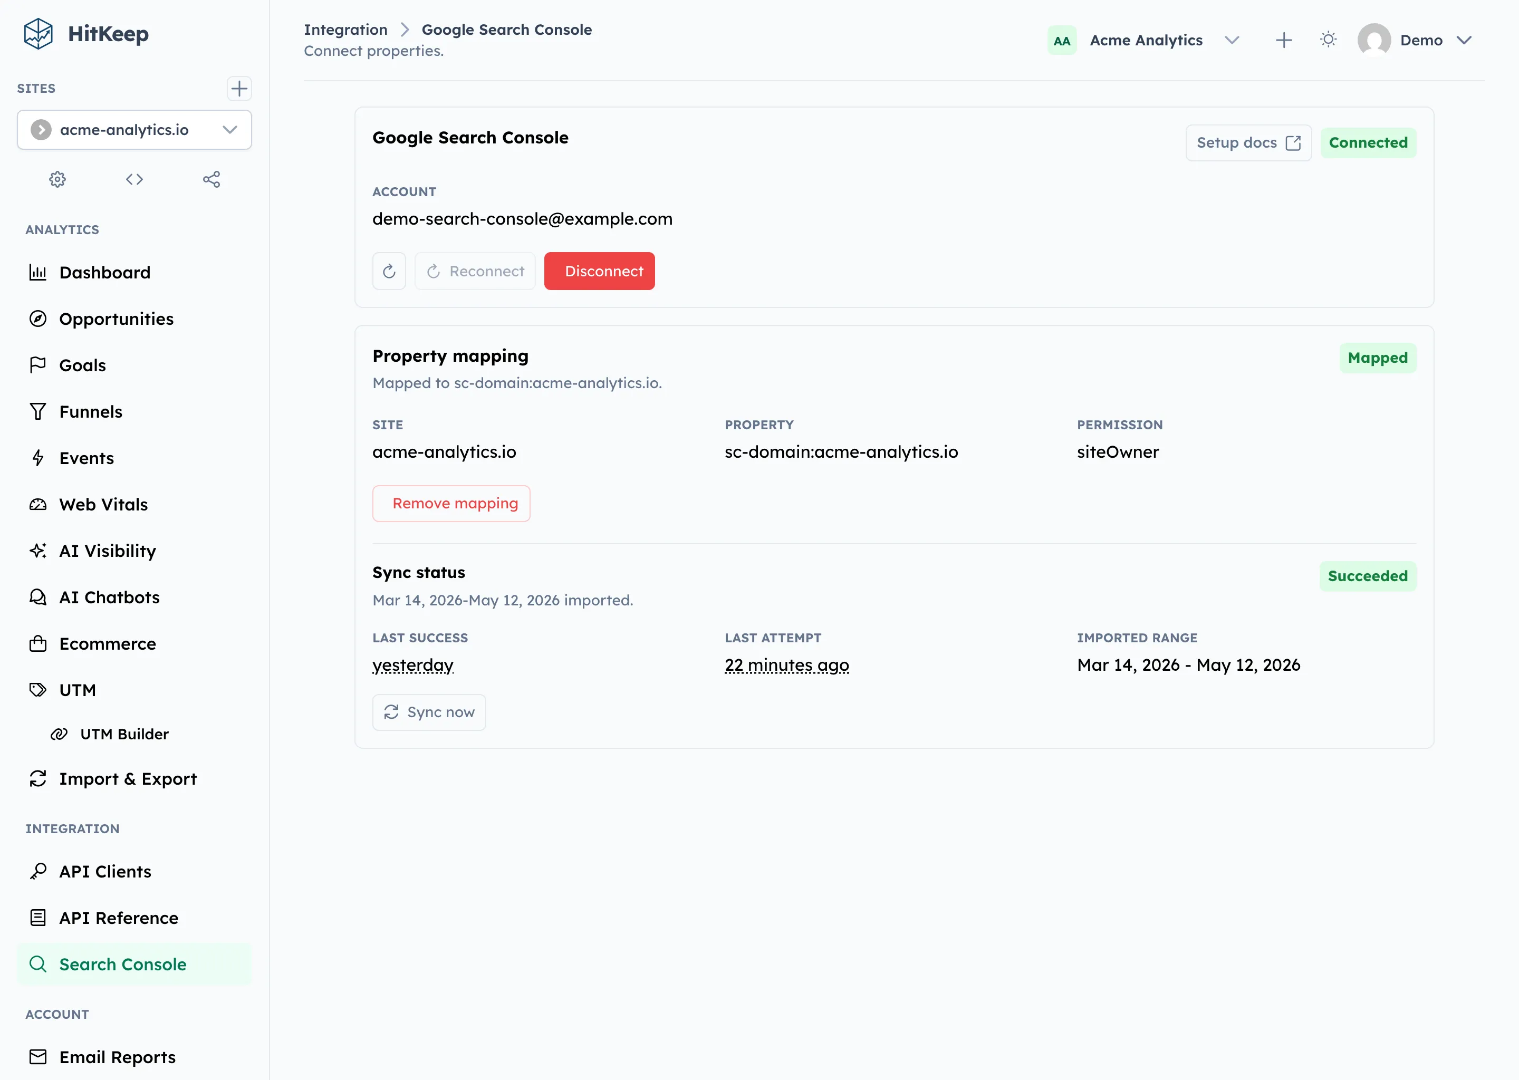Open API Reference page
The height and width of the screenshot is (1080, 1519).
[134, 918]
